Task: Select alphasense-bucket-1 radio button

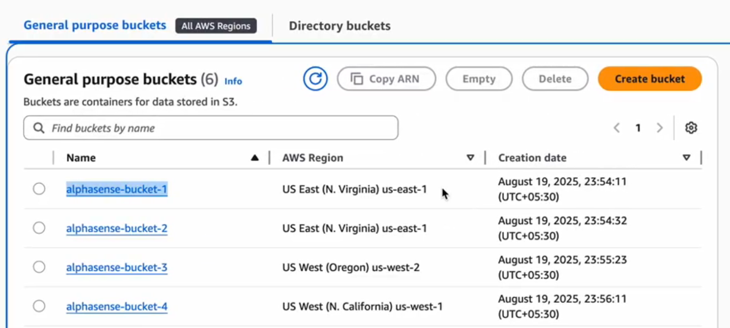Action: click(x=39, y=189)
